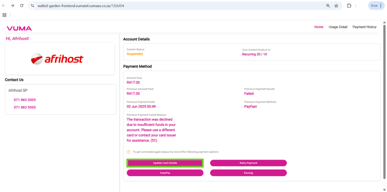Click the Afrihost logo image
The image size is (387, 192).
point(57,59)
